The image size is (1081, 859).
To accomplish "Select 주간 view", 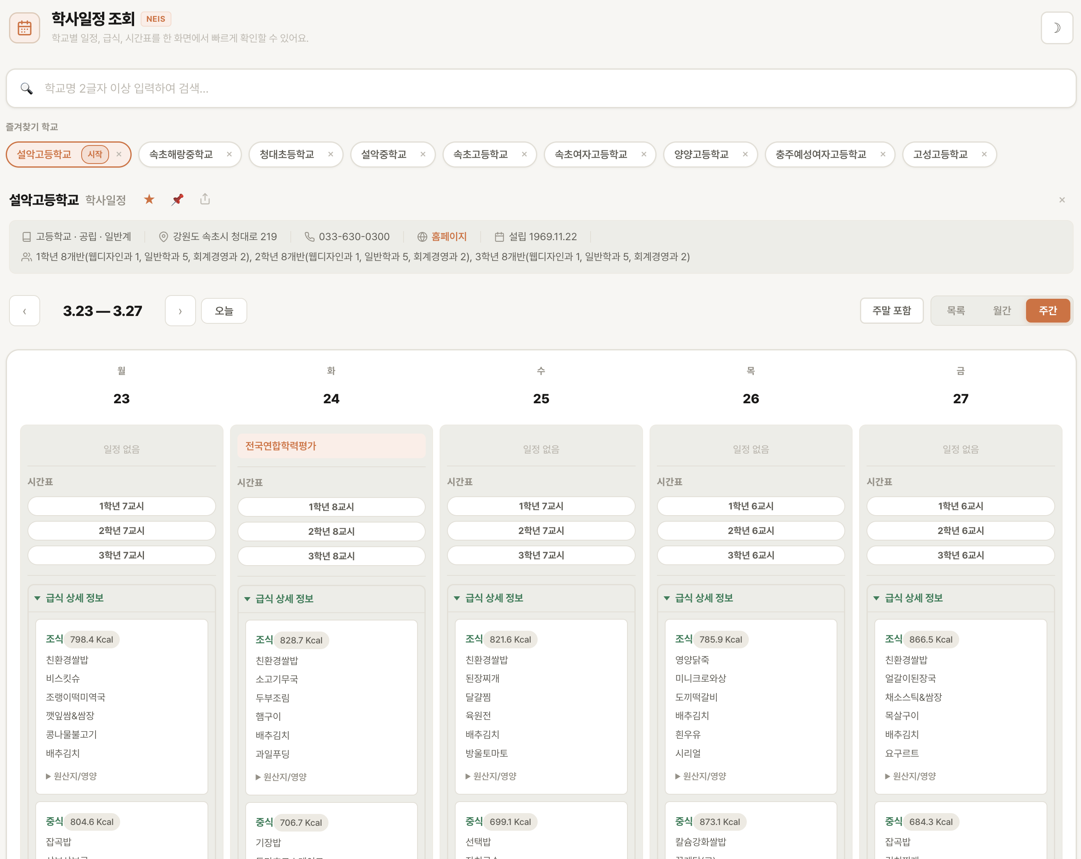I will [1047, 311].
